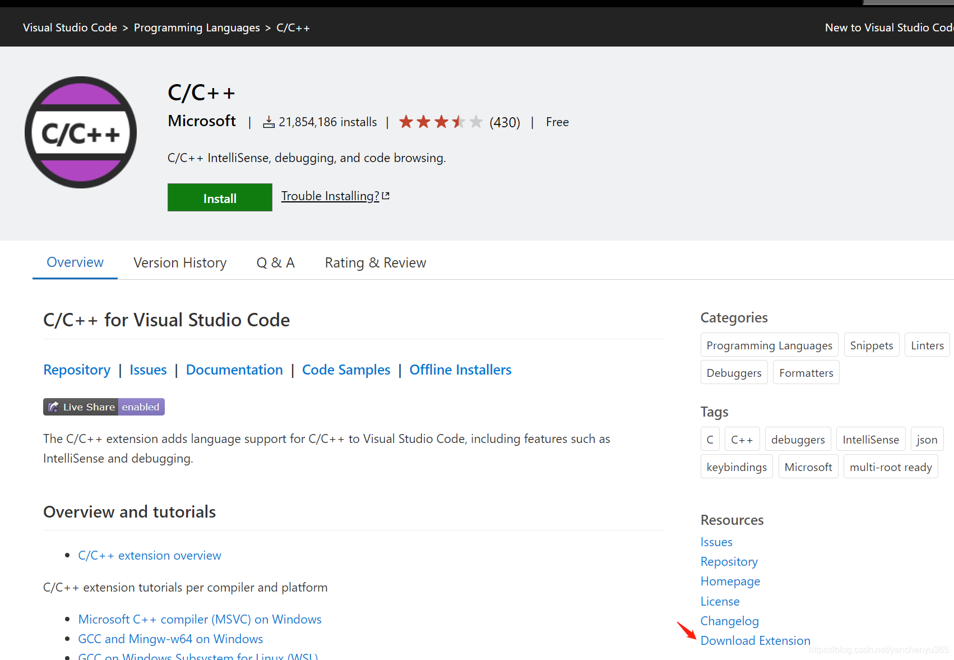Select the Formatters category

tap(806, 372)
